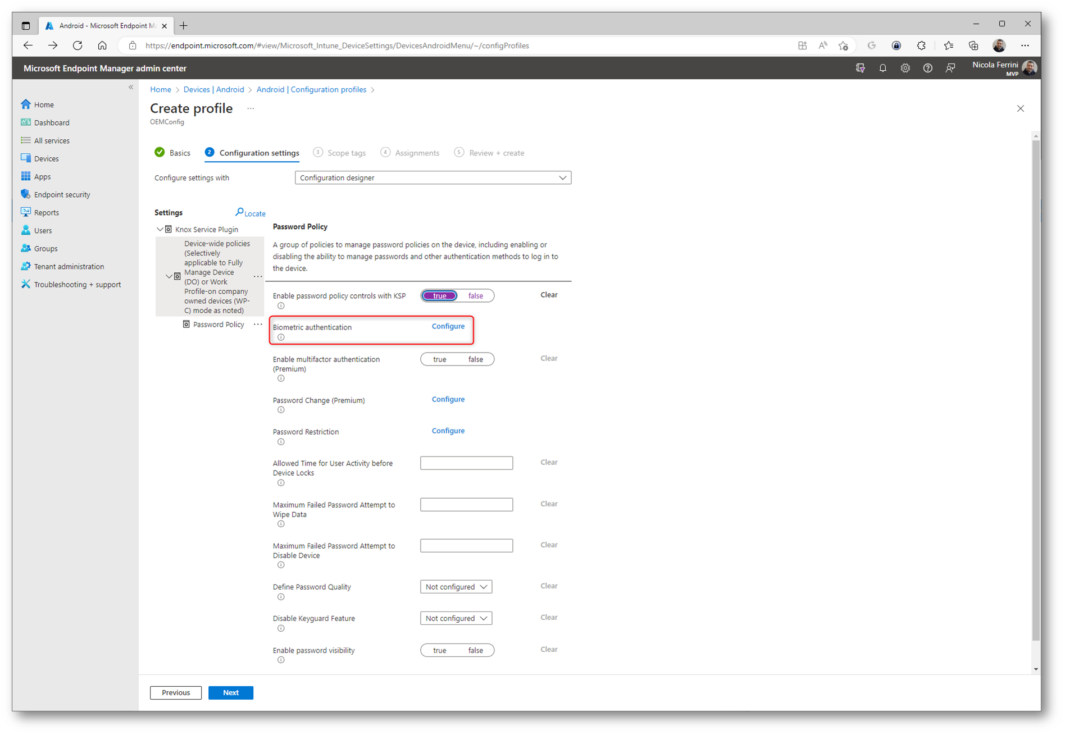The image size is (1065, 735).
Task: Open the browser Settings and more menu
Action: 1025,45
